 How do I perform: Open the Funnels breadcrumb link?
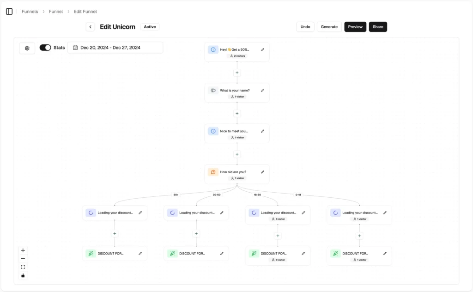pyautogui.click(x=30, y=12)
